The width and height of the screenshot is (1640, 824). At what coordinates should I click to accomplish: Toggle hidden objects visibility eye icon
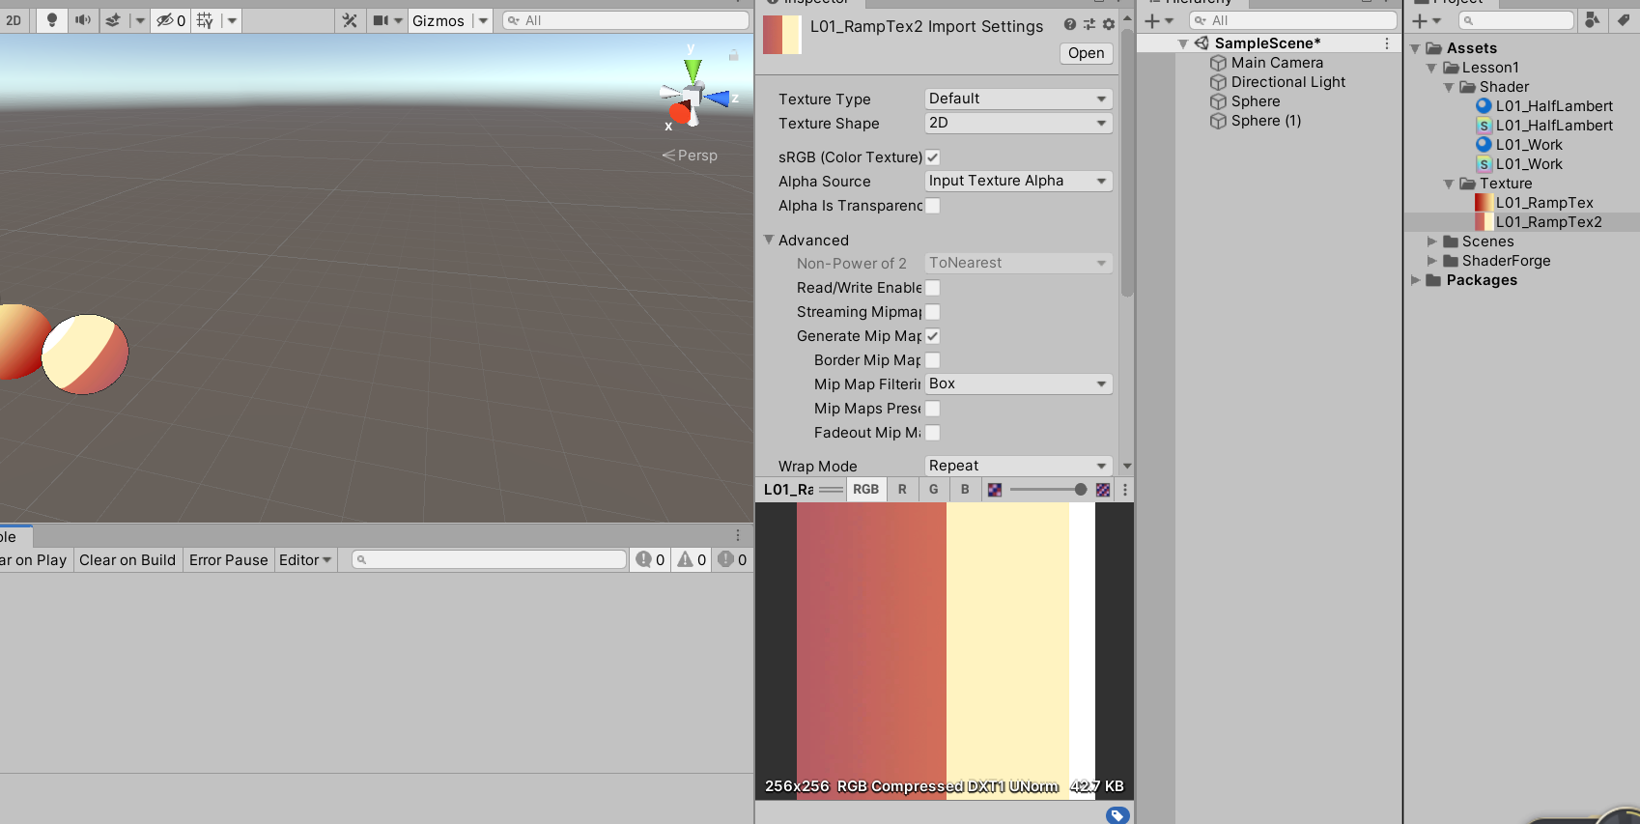click(171, 20)
